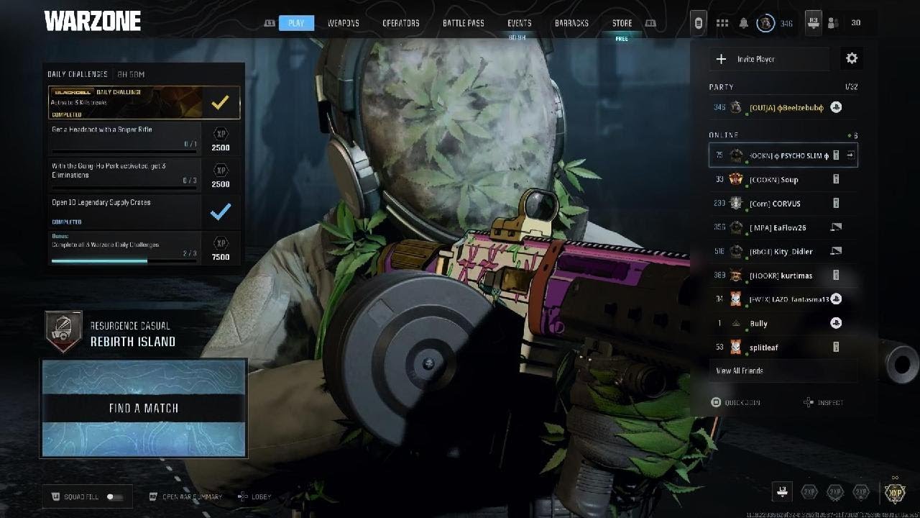
Task: Open the grid menu icon
Action: [722, 23]
